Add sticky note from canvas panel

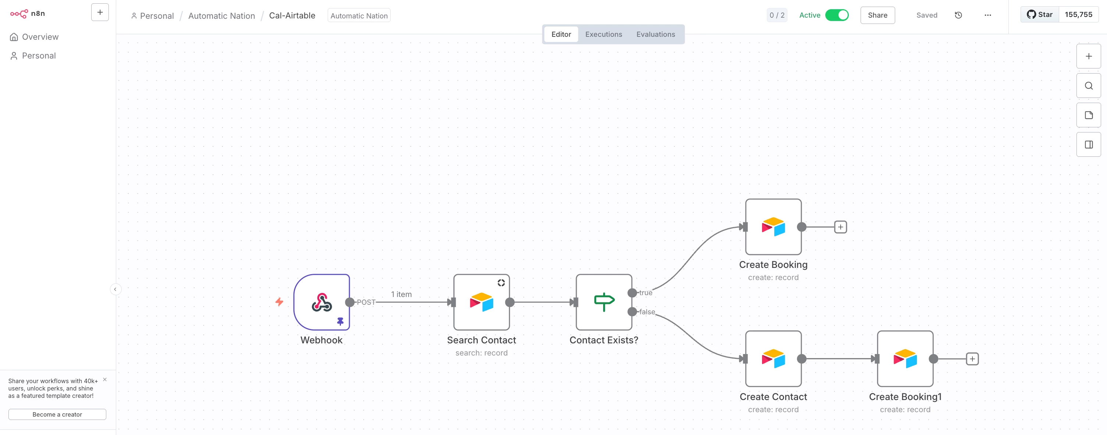[x=1088, y=115]
